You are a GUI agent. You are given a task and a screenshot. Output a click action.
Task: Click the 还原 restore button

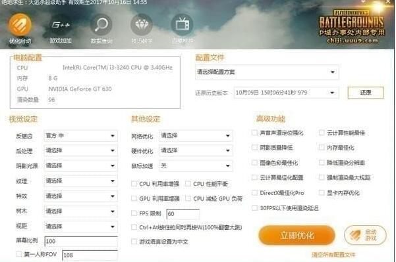click(366, 93)
